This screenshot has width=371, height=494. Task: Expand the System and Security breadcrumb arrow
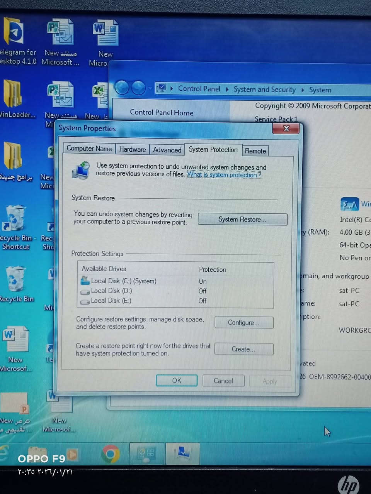[303, 90]
